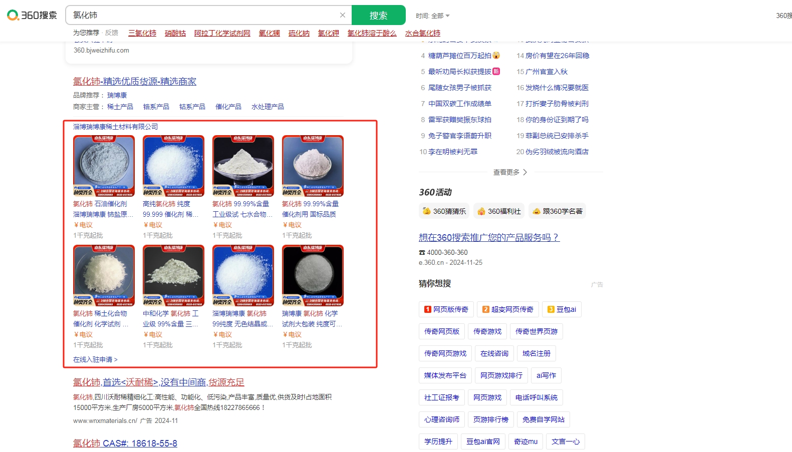The width and height of the screenshot is (792, 452).
Task: Click inside the 氯化铈 search input field
Action: coord(200,15)
